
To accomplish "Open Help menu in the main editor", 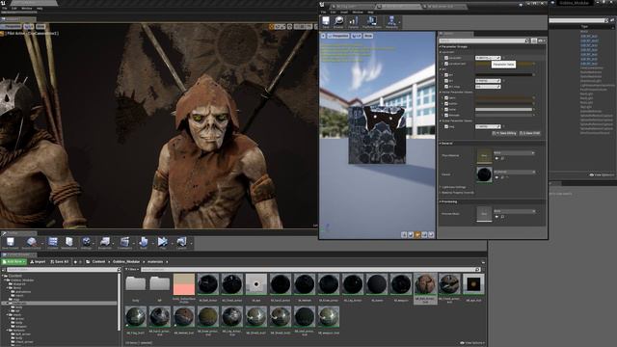I will point(40,8).
